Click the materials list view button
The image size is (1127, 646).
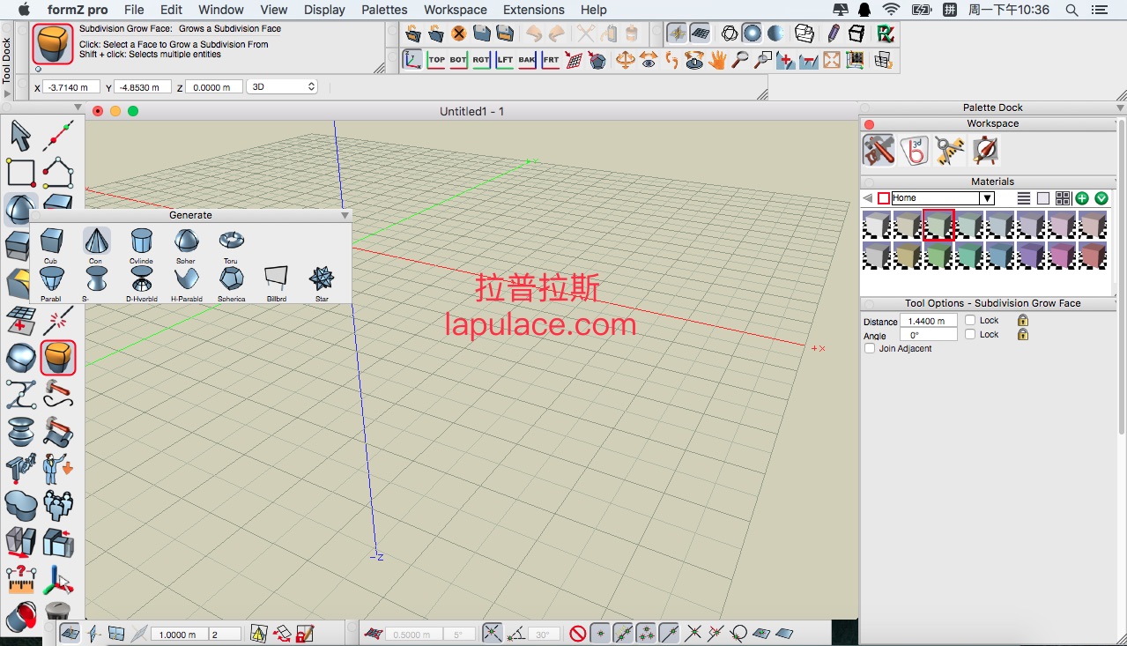[1023, 198]
